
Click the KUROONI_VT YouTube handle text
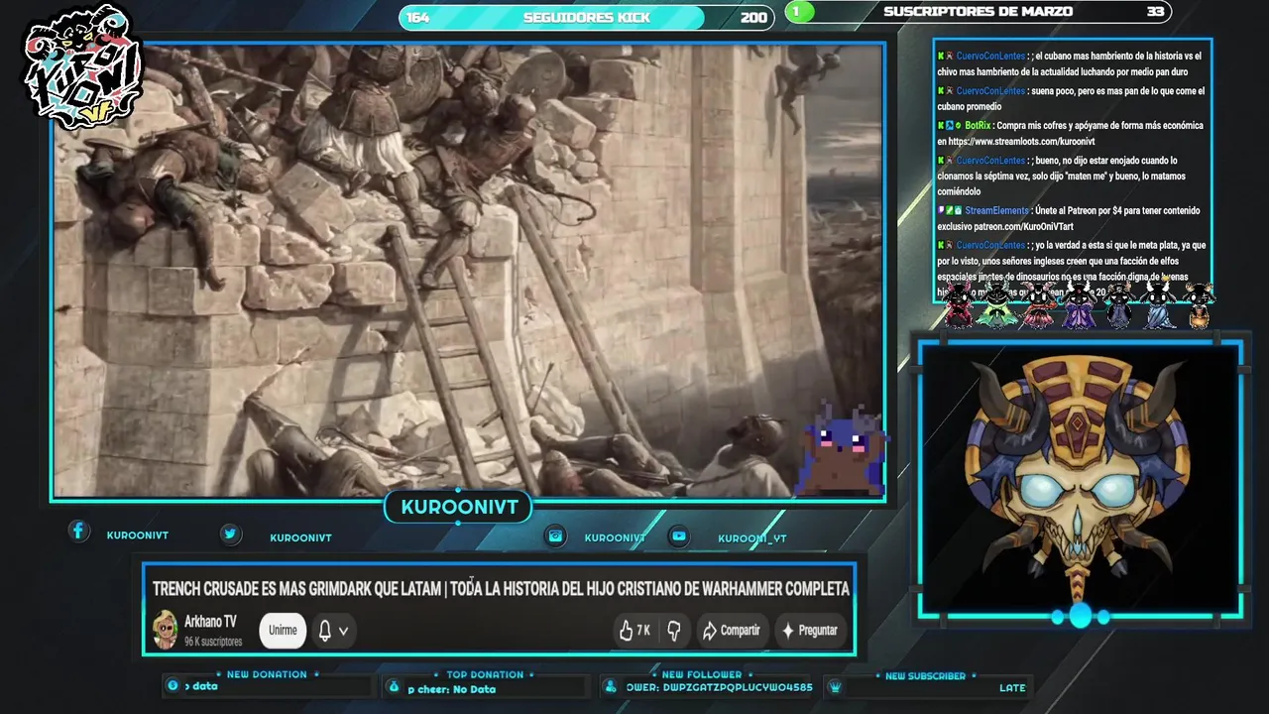752,538
